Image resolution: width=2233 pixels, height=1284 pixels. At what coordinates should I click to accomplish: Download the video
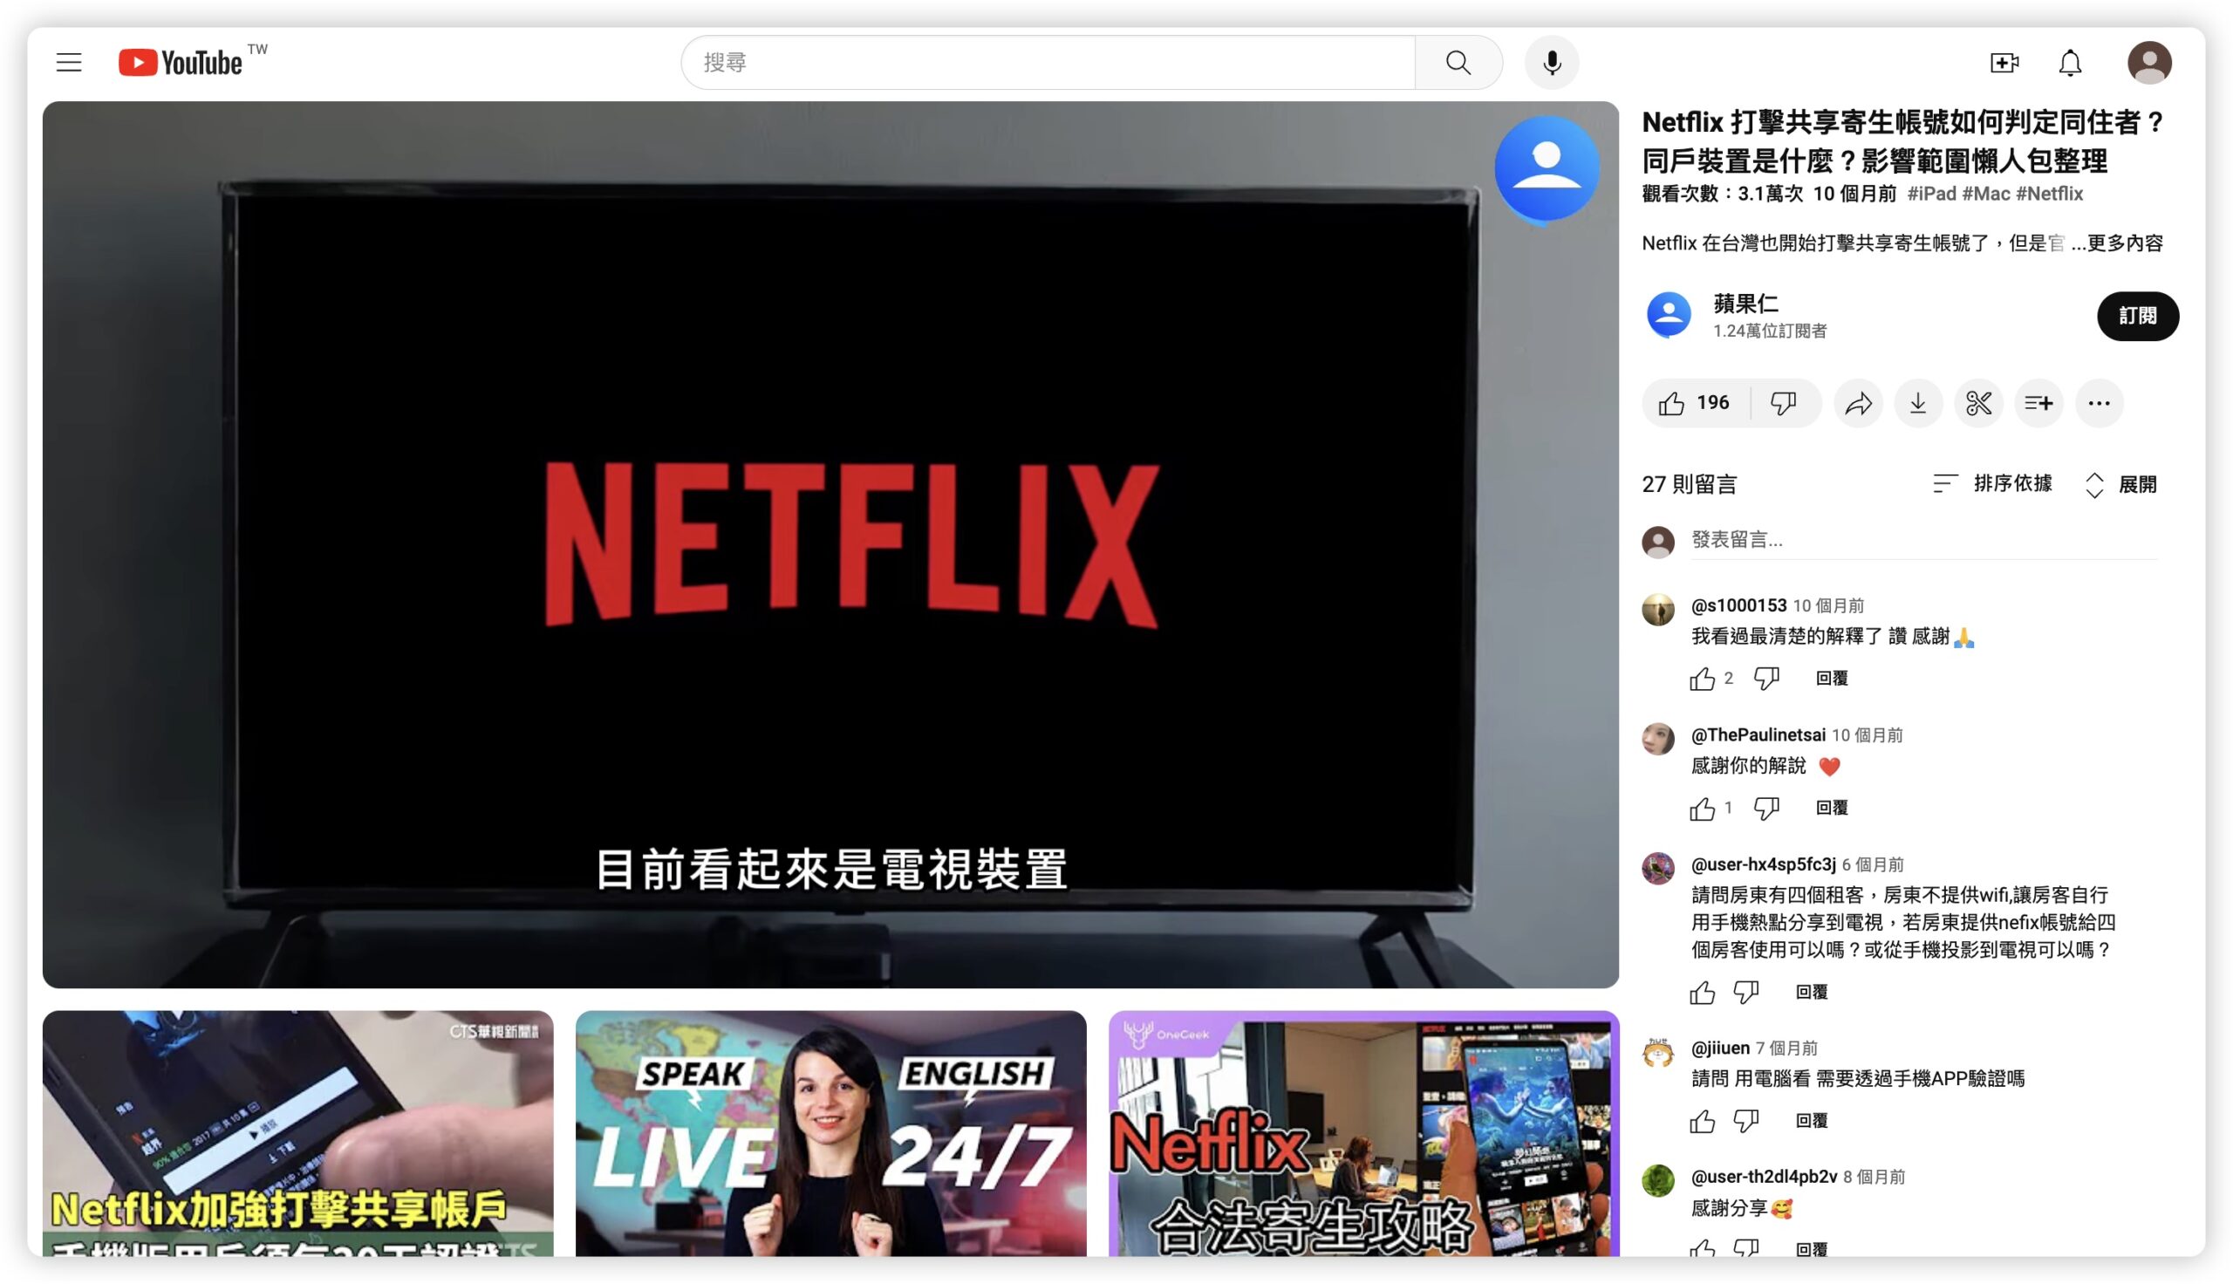tap(1918, 403)
